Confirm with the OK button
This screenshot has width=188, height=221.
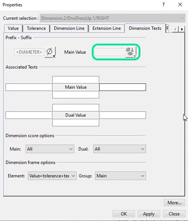tap(124, 214)
